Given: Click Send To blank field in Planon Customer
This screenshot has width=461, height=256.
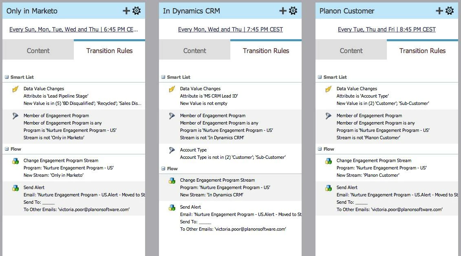Looking at the screenshot, I should 362,203.
